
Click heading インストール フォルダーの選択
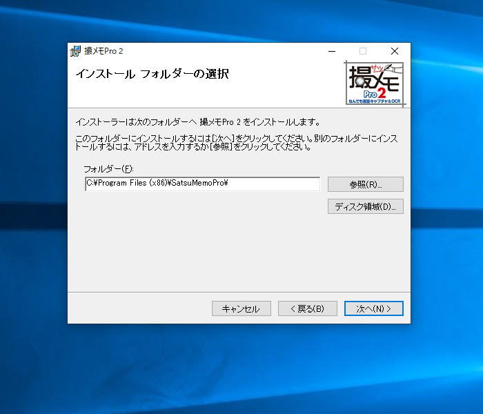point(152,74)
